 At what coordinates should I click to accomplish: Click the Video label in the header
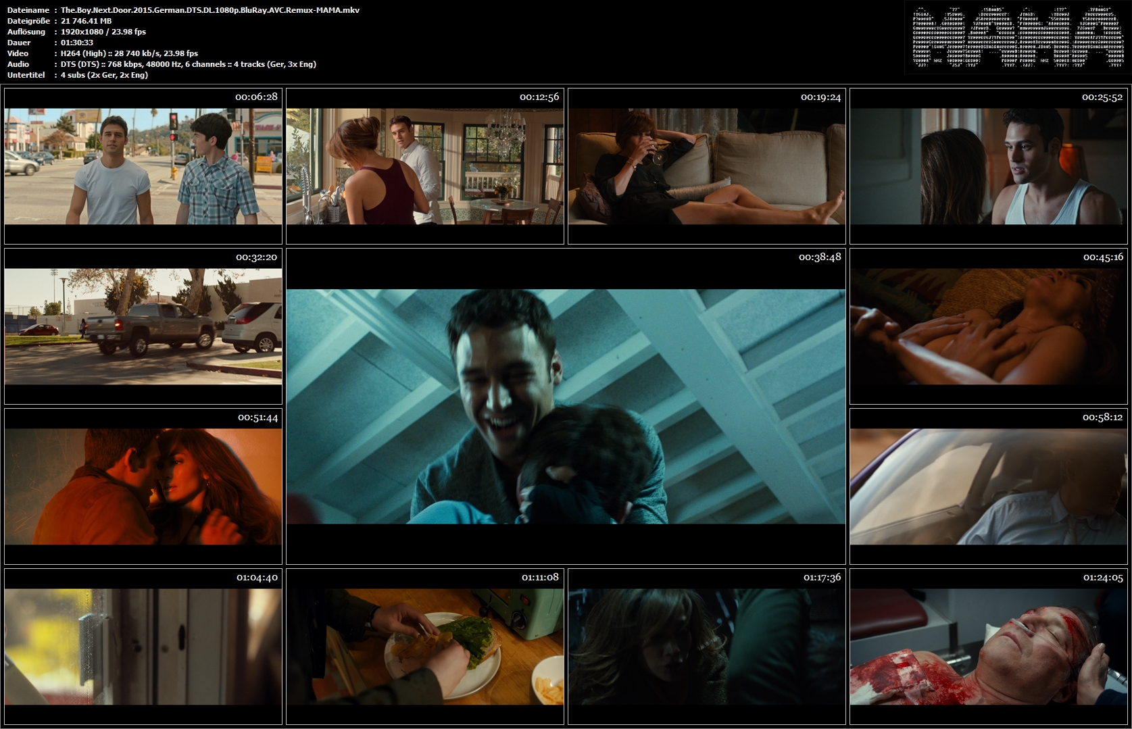(x=18, y=53)
